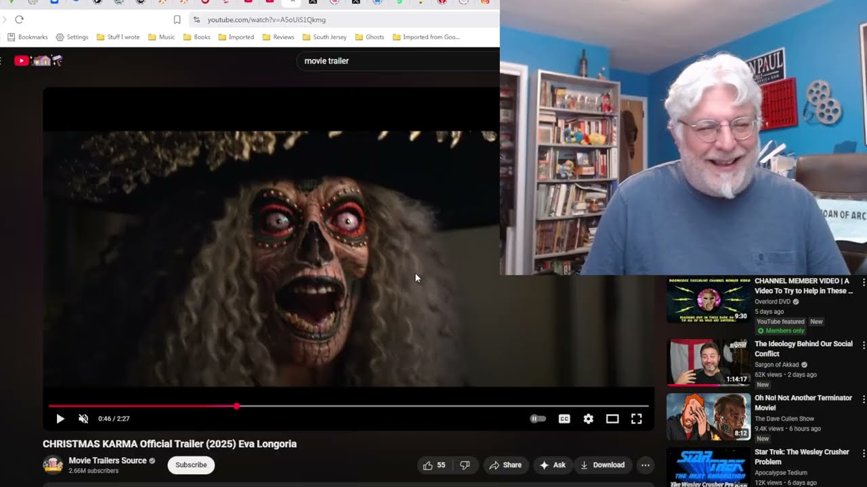The height and width of the screenshot is (487, 867).
Task: Click the 'YouTube featured' badge
Action: [x=780, y=322]
